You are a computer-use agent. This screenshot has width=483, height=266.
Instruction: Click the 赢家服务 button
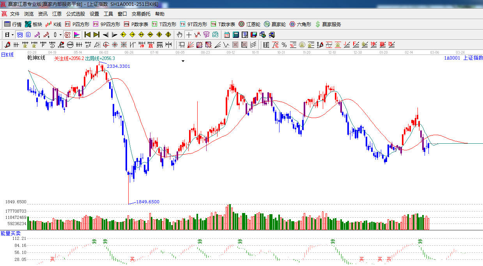coord(328,24)
